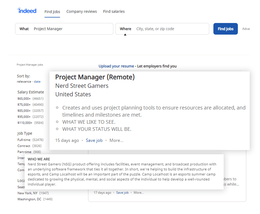Click More... on the 15 days ago job
Viewport: 260px width, 214px height.
(x=116, y=140)
